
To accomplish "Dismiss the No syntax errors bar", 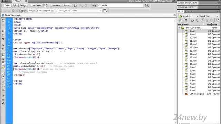I will point(174,15).
